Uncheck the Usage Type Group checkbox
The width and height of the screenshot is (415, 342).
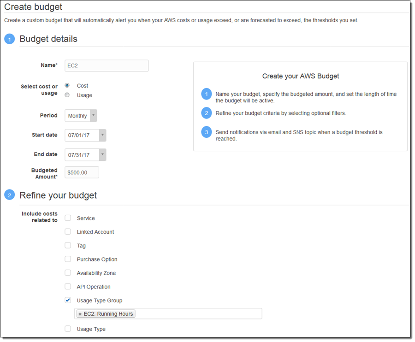click(x=68, y=301)
